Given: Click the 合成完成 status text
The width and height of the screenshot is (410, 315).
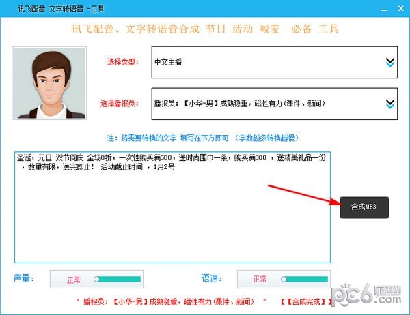Looking at the screenshot, I should coord(305,302).
